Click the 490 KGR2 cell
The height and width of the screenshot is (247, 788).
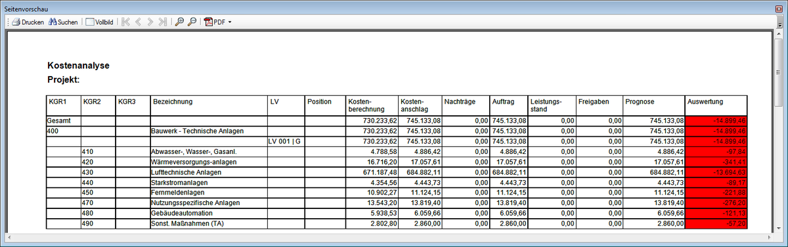98,223
